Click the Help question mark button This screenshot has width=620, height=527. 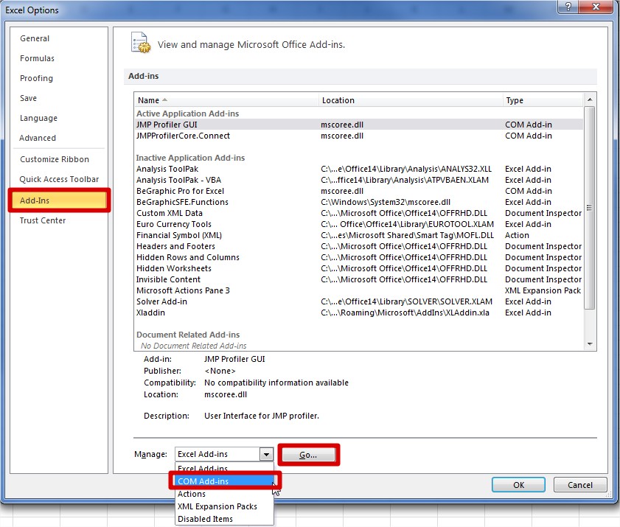(x=568, y=7)
